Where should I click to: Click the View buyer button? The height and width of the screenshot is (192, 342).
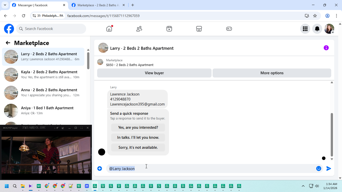154,73
